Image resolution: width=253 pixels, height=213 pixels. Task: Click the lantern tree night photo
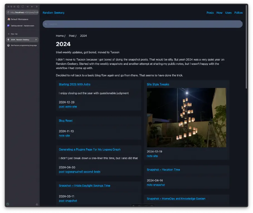pos(186,118)
